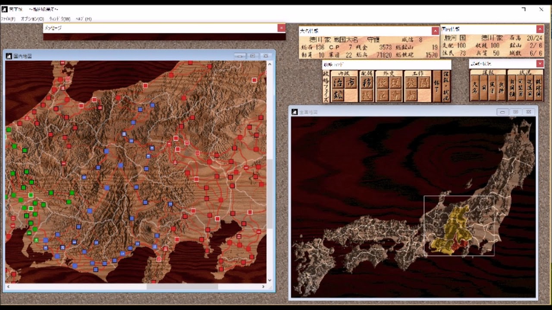Close the 国内情報 panel

click(x=540, y=29)
